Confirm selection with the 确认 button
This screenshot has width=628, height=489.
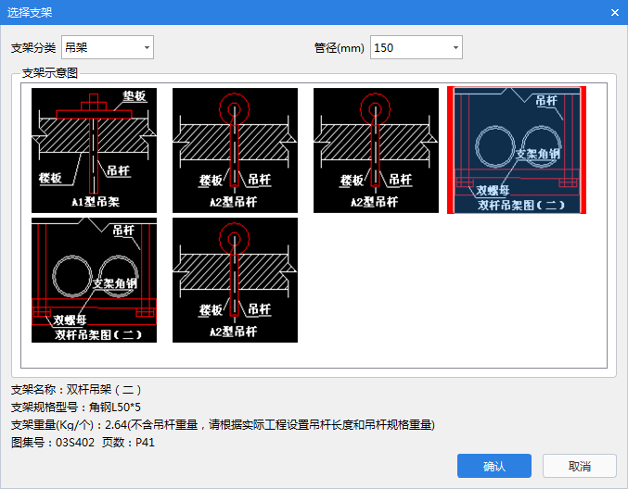pyautogui.click(x=494, y=466)
